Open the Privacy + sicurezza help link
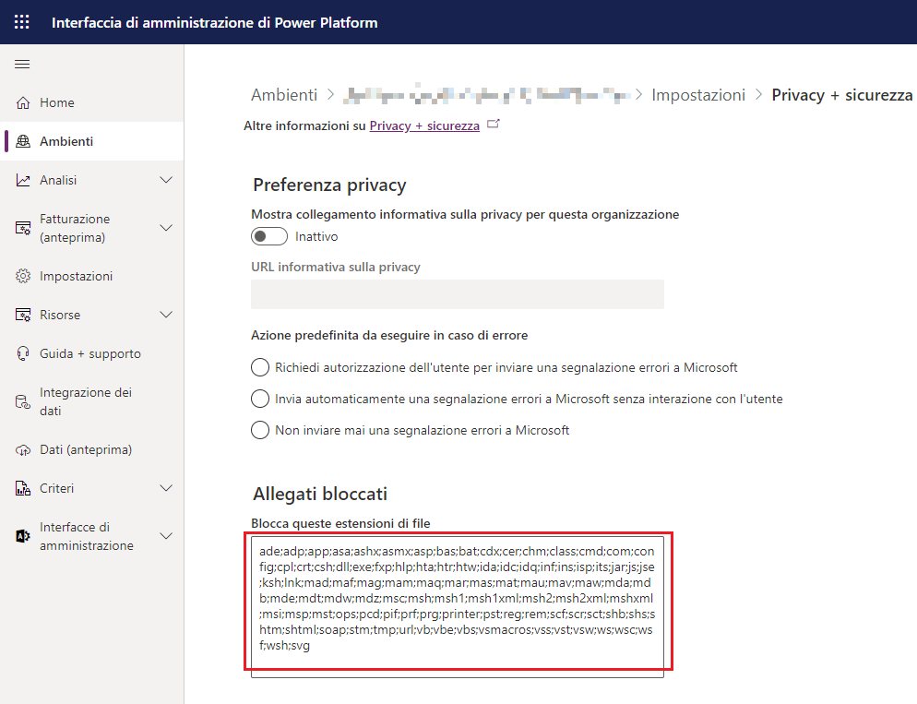Image resolution: width=917 pixels, height=704 pixels. 424,125
